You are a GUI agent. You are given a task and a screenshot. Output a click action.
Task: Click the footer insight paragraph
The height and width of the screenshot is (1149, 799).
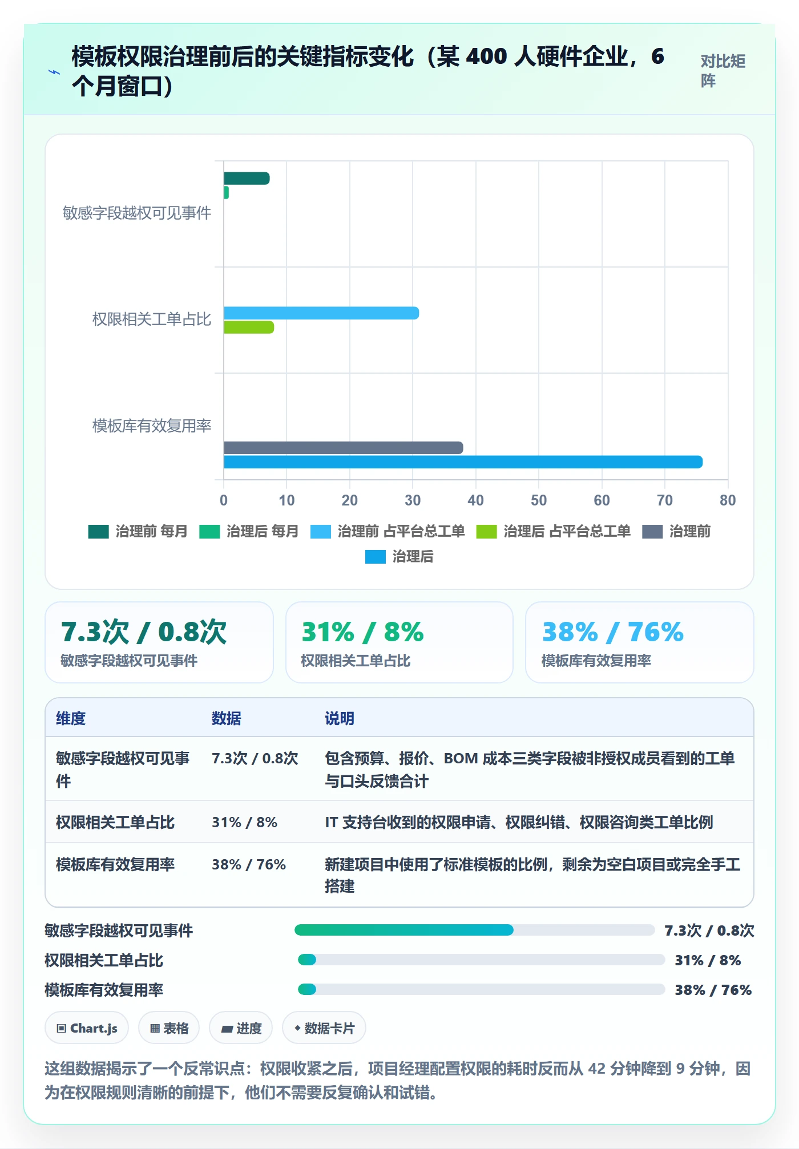click(398, 1081)
